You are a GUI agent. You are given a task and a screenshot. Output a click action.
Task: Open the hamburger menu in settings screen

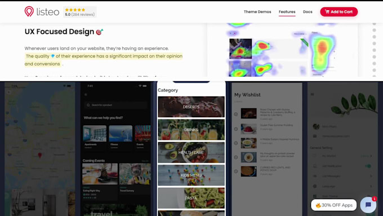point(312,94)
